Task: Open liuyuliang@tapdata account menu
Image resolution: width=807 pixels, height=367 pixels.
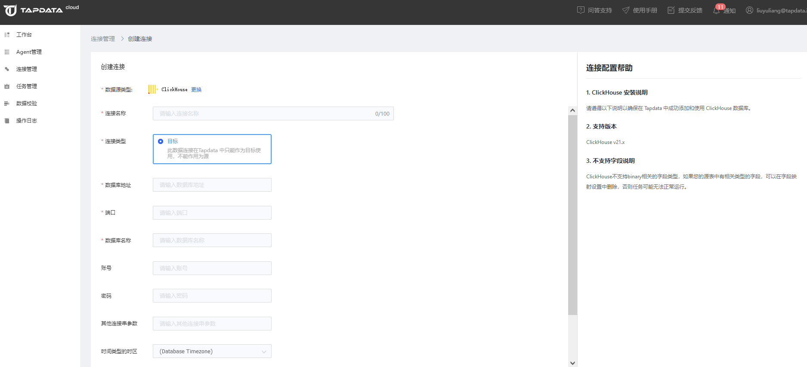Action: tap(782, 10)
